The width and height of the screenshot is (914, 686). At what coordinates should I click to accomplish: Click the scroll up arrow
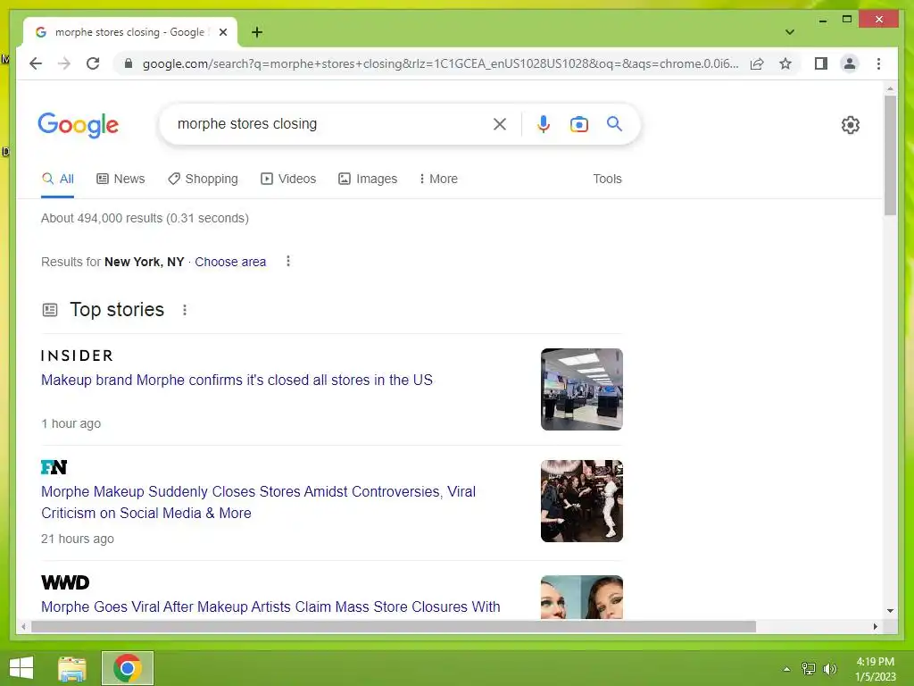[890, 89]
